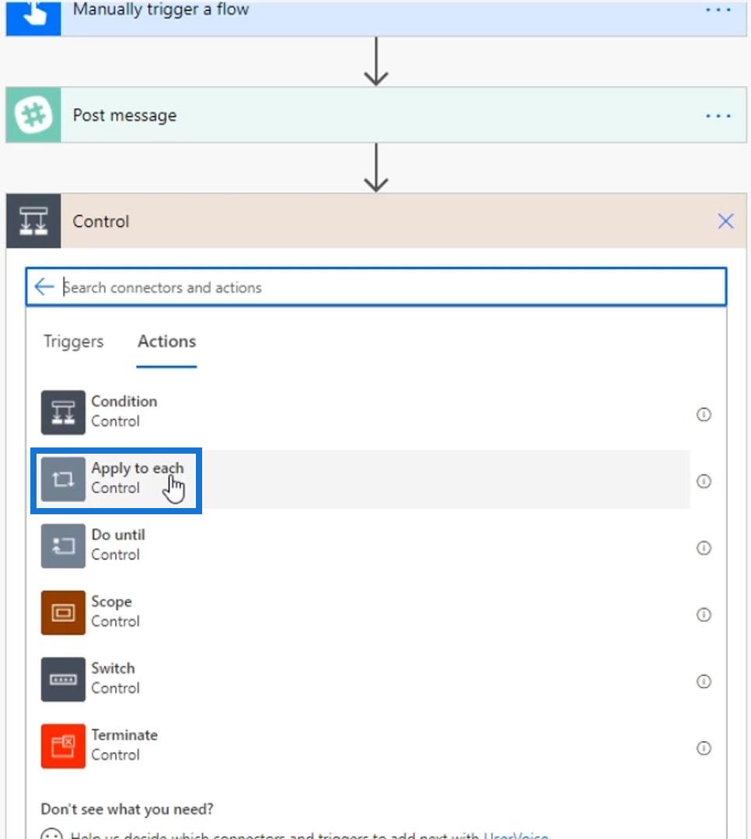Click the Switch action icon
Viewport: 751px width, 839px height.
click(63, 680)
